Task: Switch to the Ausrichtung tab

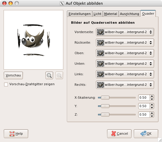Action: (x=129, y=14)
